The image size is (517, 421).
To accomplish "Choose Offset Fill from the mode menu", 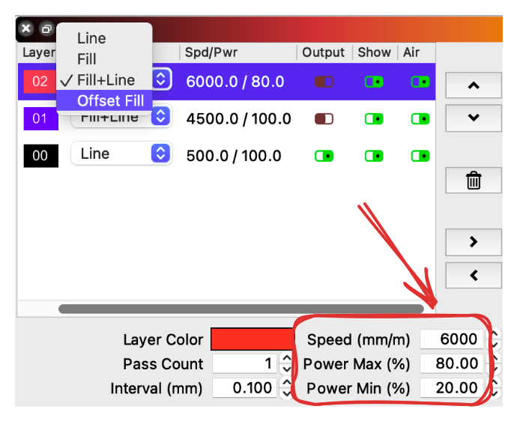I will coord(110,100).
